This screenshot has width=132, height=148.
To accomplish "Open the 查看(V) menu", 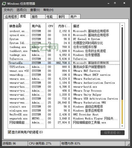I will tap(35, 10).
